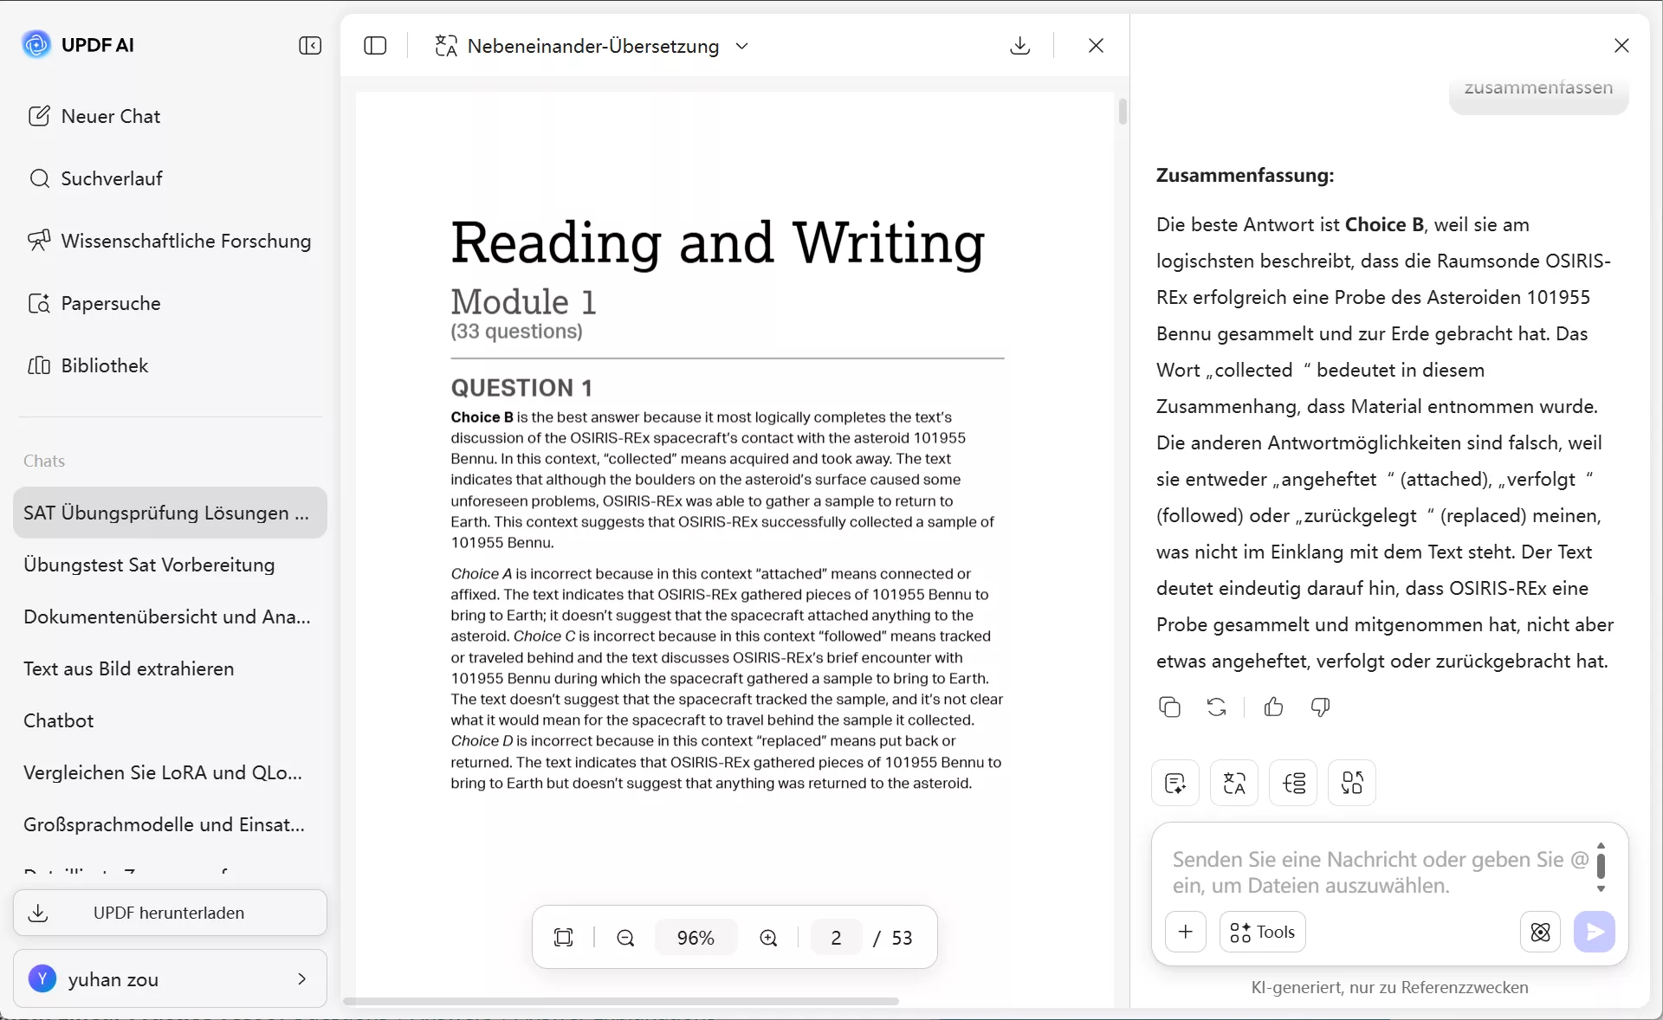Copy the summary response
Image resolution: width=1663 pixels, height=1020 pixels.
[x=1169, y=707]
